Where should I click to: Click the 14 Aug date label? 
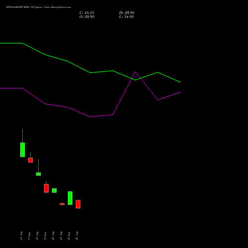[x=21, y=236]
